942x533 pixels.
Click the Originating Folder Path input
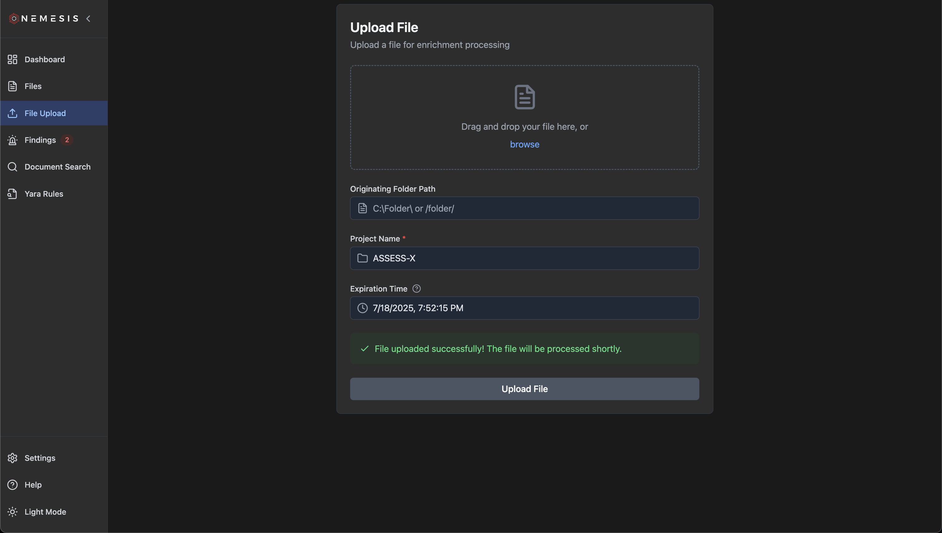pyautogui.click(x=524, y=208)
